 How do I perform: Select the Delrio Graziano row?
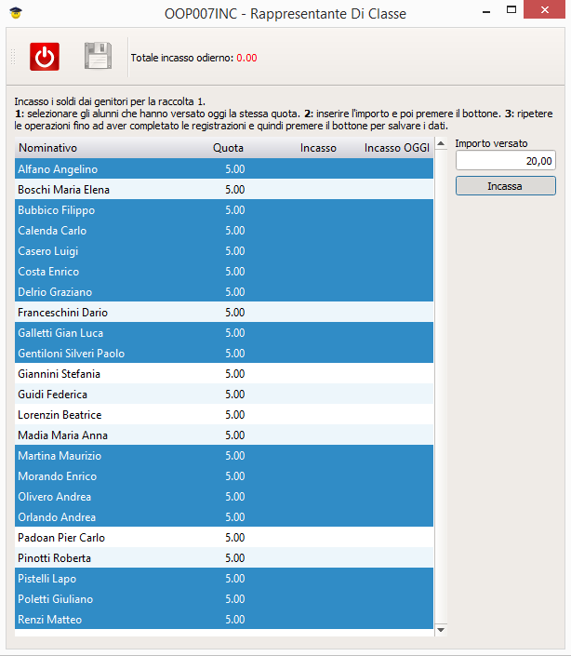(224, 291)
